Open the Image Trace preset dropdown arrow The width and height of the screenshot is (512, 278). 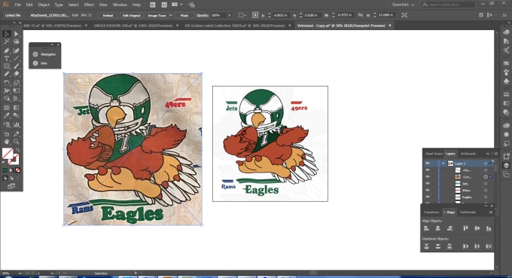pyautogui.click(x=170, y=15)
